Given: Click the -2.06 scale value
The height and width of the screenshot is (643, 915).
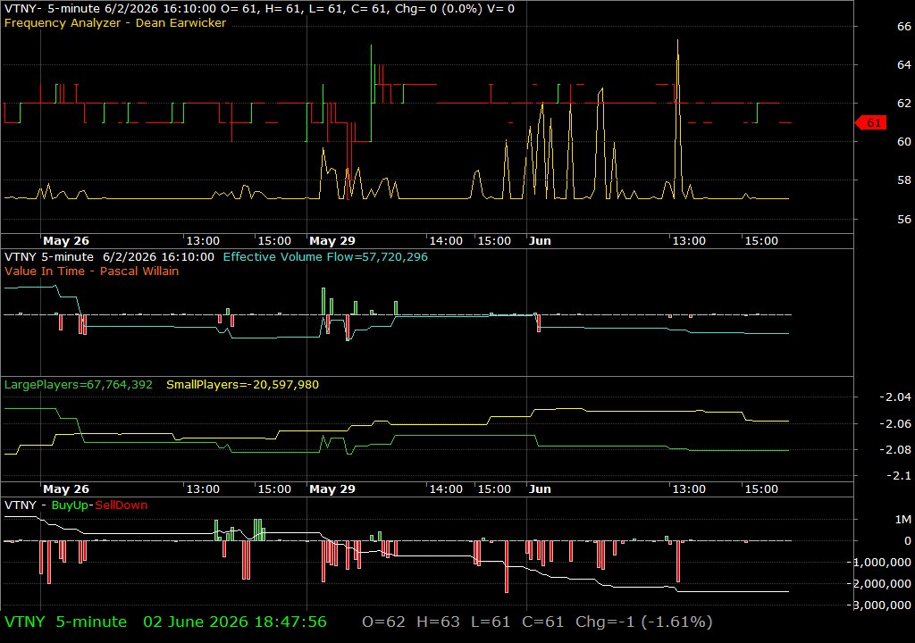Looking at the screenshot, I should click(895, 423).
